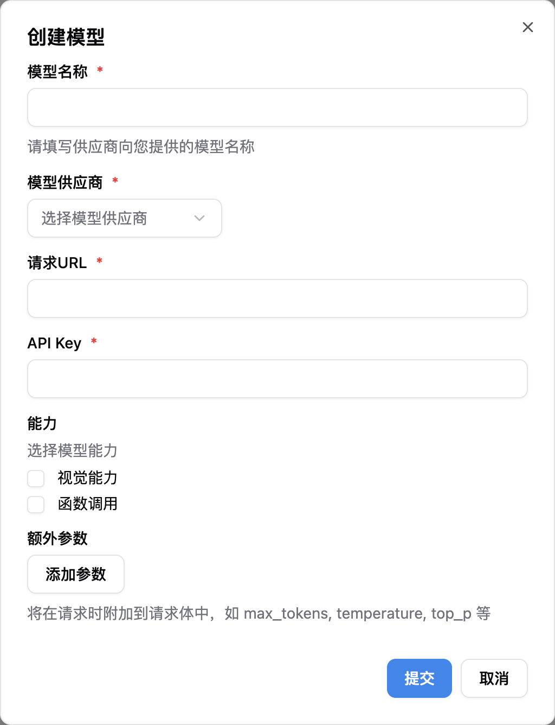555x725 pixels.
Task: Click the 能力 section heading
Action: [42, 424]
